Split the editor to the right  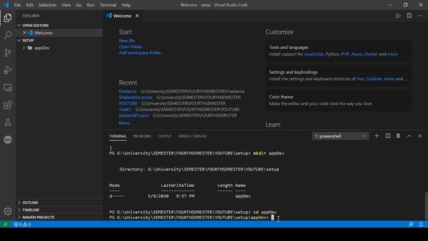[x=409, y=16]
